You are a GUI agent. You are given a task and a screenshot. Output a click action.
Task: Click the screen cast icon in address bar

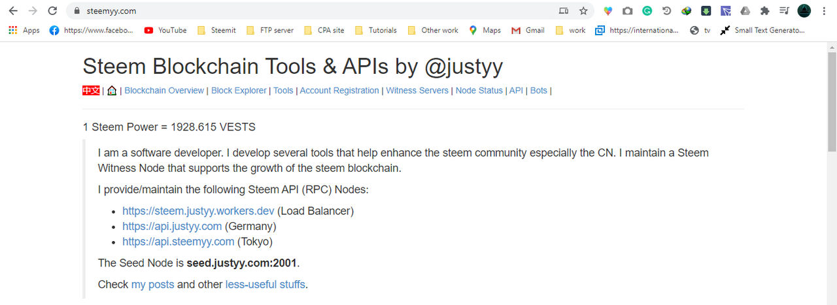pos(564,11)
